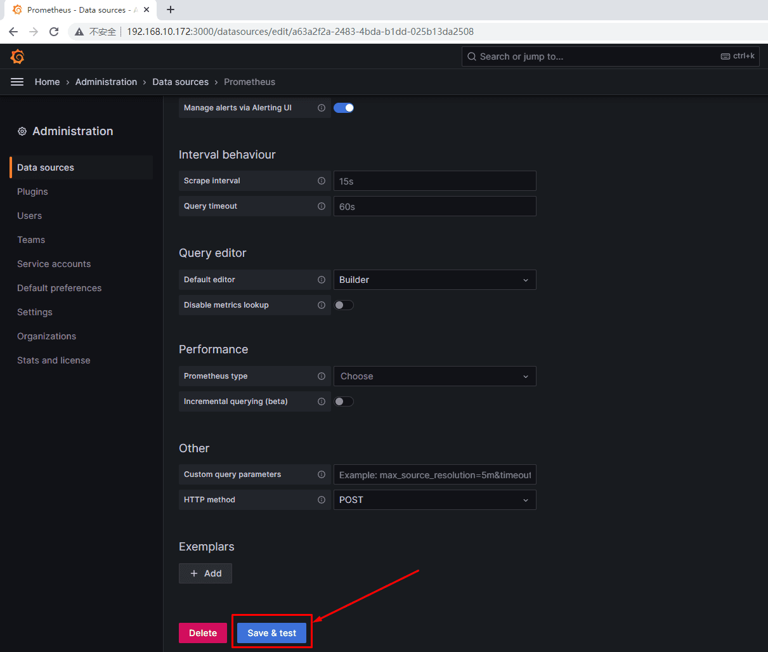Click the not-secure warning icon
Screen dimensions: 768x652
click(79, 32)
